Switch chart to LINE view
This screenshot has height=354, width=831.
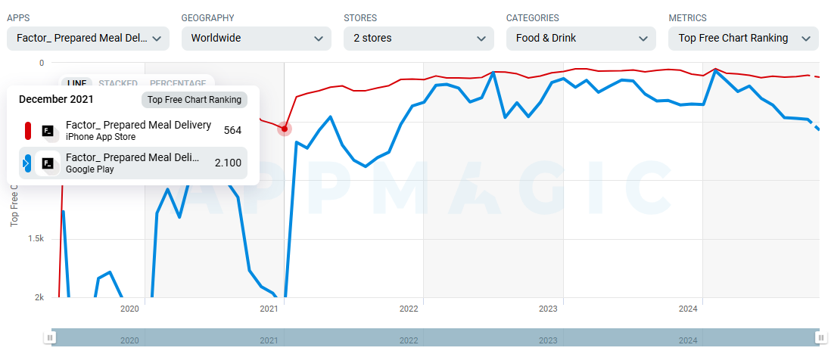pos(77,83)
